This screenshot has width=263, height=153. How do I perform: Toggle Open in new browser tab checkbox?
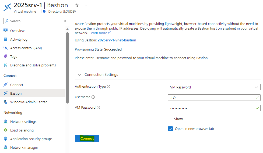point(170,129)
